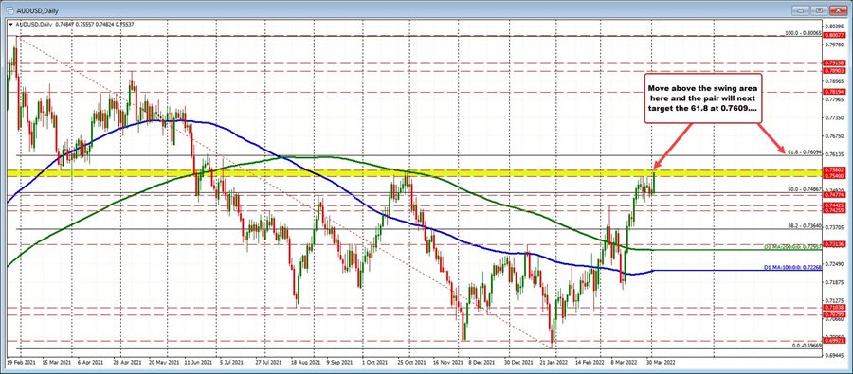Image resolution: width=853 pixels, height=374 pixels.
Task: Click the red 0.74259 price tag
Action: click(833, 210)
